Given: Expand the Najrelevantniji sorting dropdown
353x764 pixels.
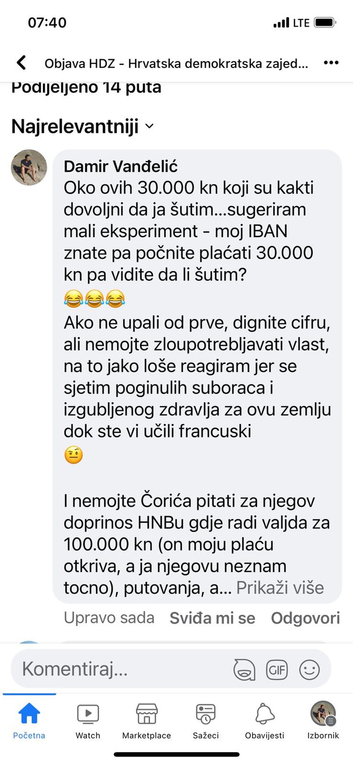Looking at the screenshot, I should [83, 126].
